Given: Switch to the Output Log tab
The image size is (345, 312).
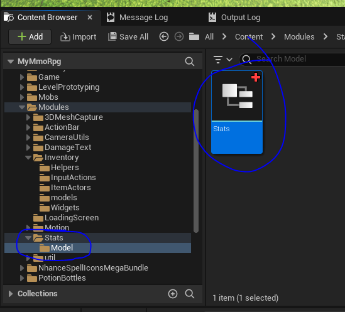Looking at the screenshot, I should tap(234, 18).
